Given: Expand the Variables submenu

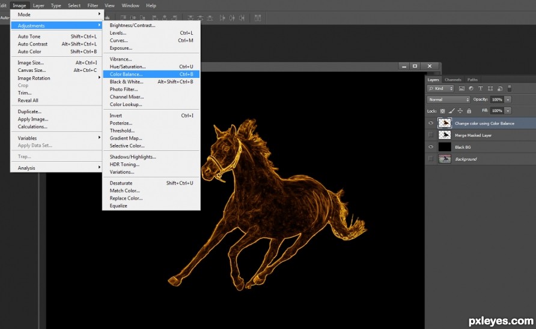Looking at the screenshot, I should (x=56, y=138).
